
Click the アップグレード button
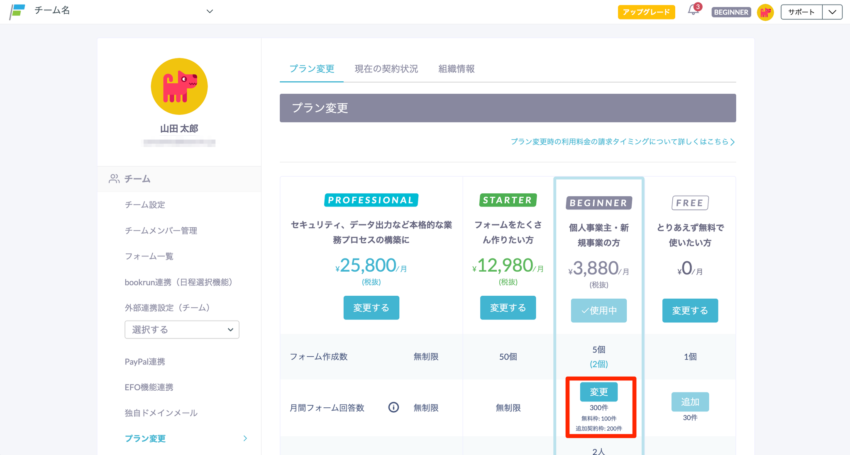pyautogui.click(x=646, y=12)
